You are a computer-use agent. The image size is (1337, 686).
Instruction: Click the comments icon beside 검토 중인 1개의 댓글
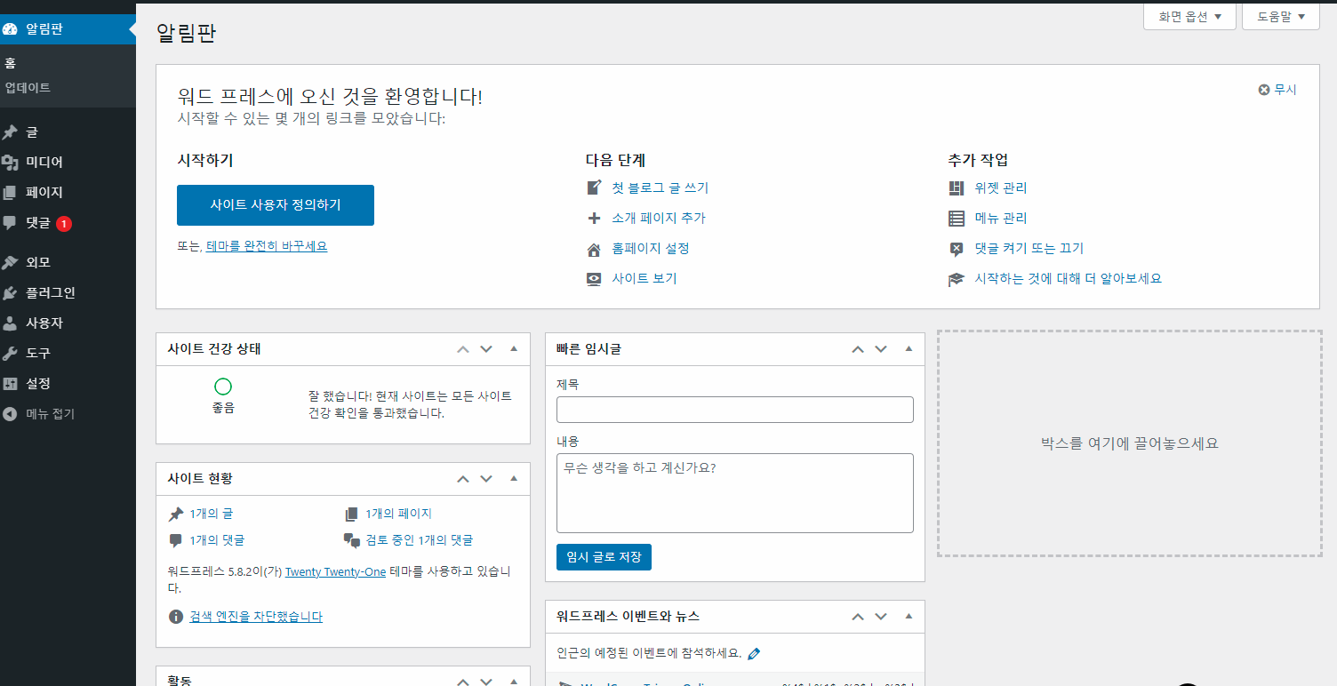tap(352, 540)
